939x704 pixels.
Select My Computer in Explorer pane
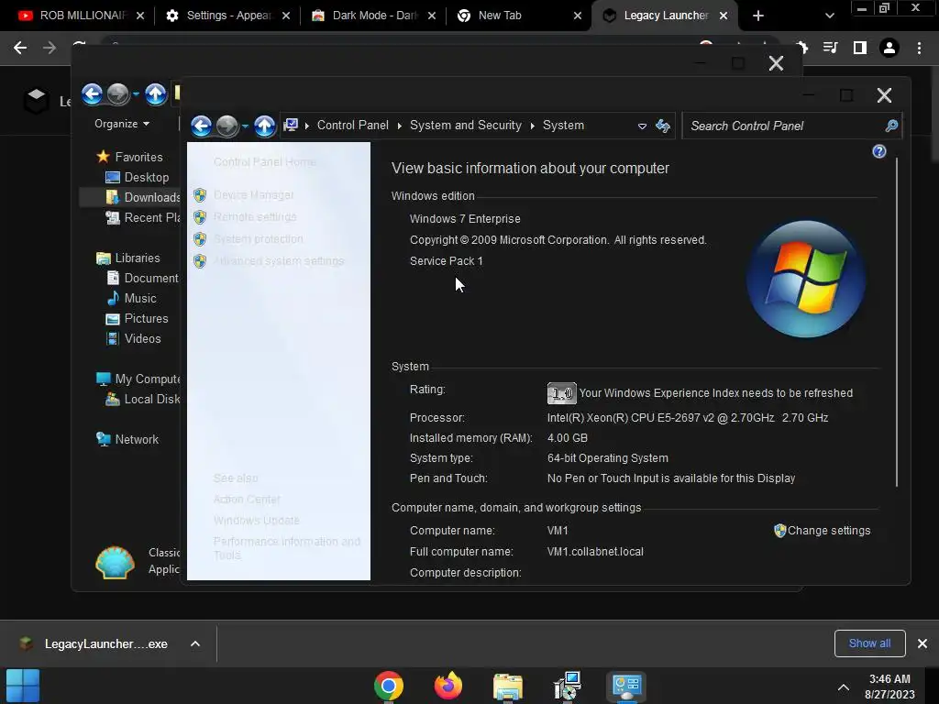coord(138,379)
